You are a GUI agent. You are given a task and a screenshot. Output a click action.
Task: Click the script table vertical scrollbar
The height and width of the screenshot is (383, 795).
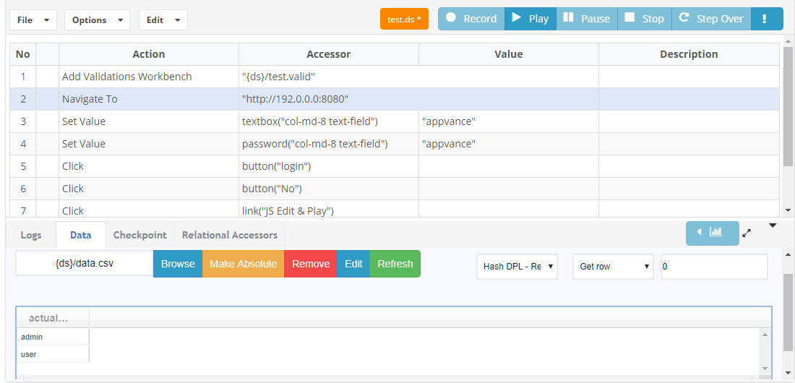click(x=788, y=106)
